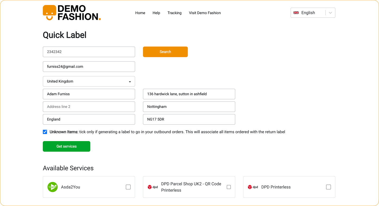Click the green Get services button

tap(66, 146)
